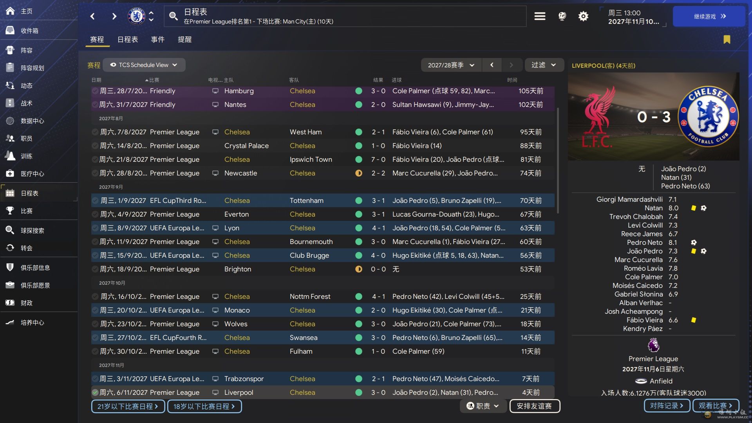Toggle the selector circle on Lyon Europa League row

point(95,228)
